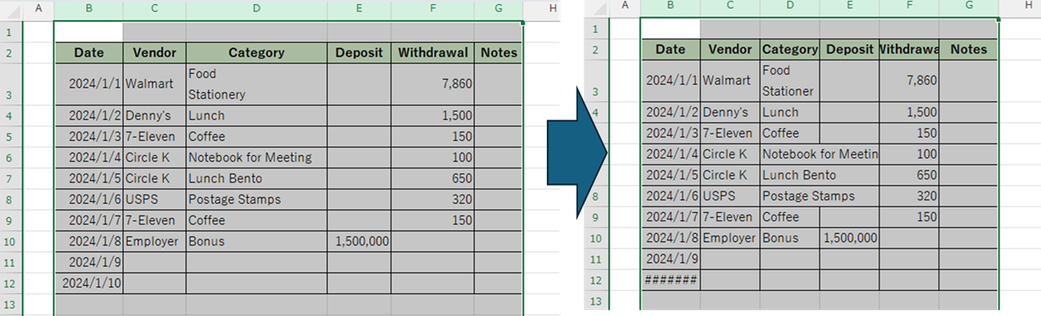This screenshot has height=316, width=1041.
Task: Click the truncated Withdrawal header in right sheet
Action: (909, 50)
